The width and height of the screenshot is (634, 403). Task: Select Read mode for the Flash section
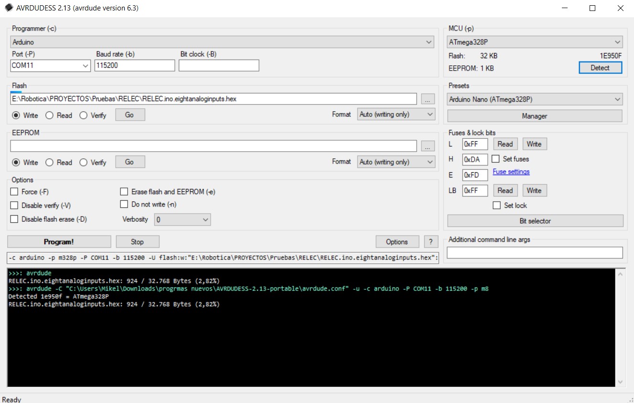(x=49, y=115)
